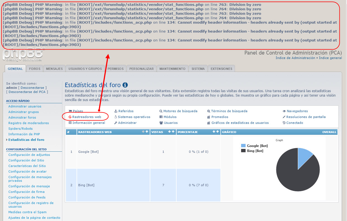The width and height of the screenshot is (347, 221).
Task: Click the magnifier icon for Motores de búsqueda
Action: coord(161,111)
